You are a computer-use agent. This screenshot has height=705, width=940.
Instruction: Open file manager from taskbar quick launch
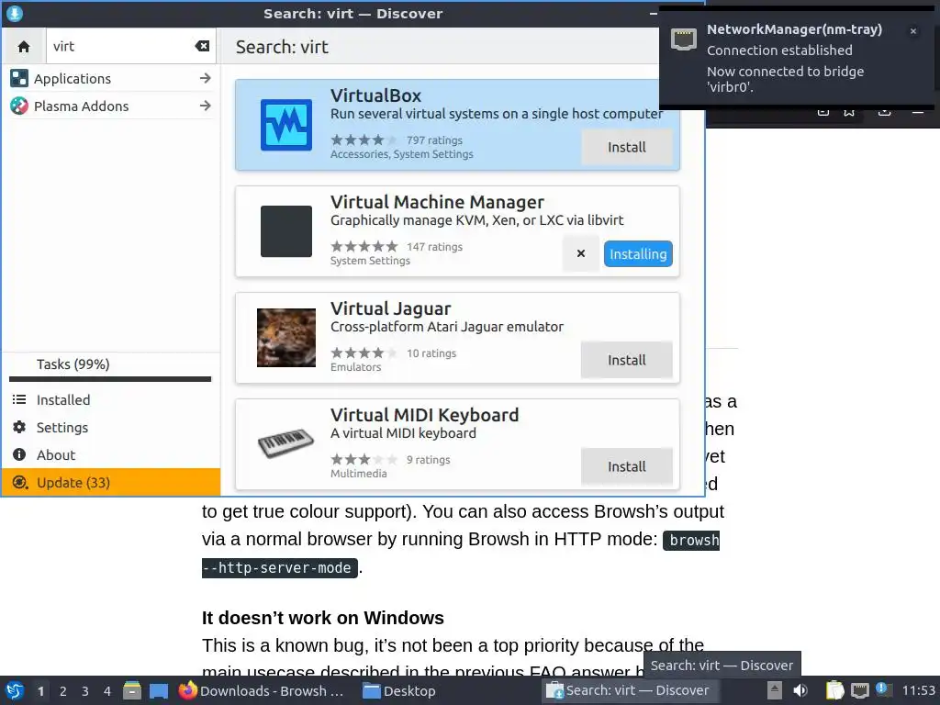click(x=132, y=690)
